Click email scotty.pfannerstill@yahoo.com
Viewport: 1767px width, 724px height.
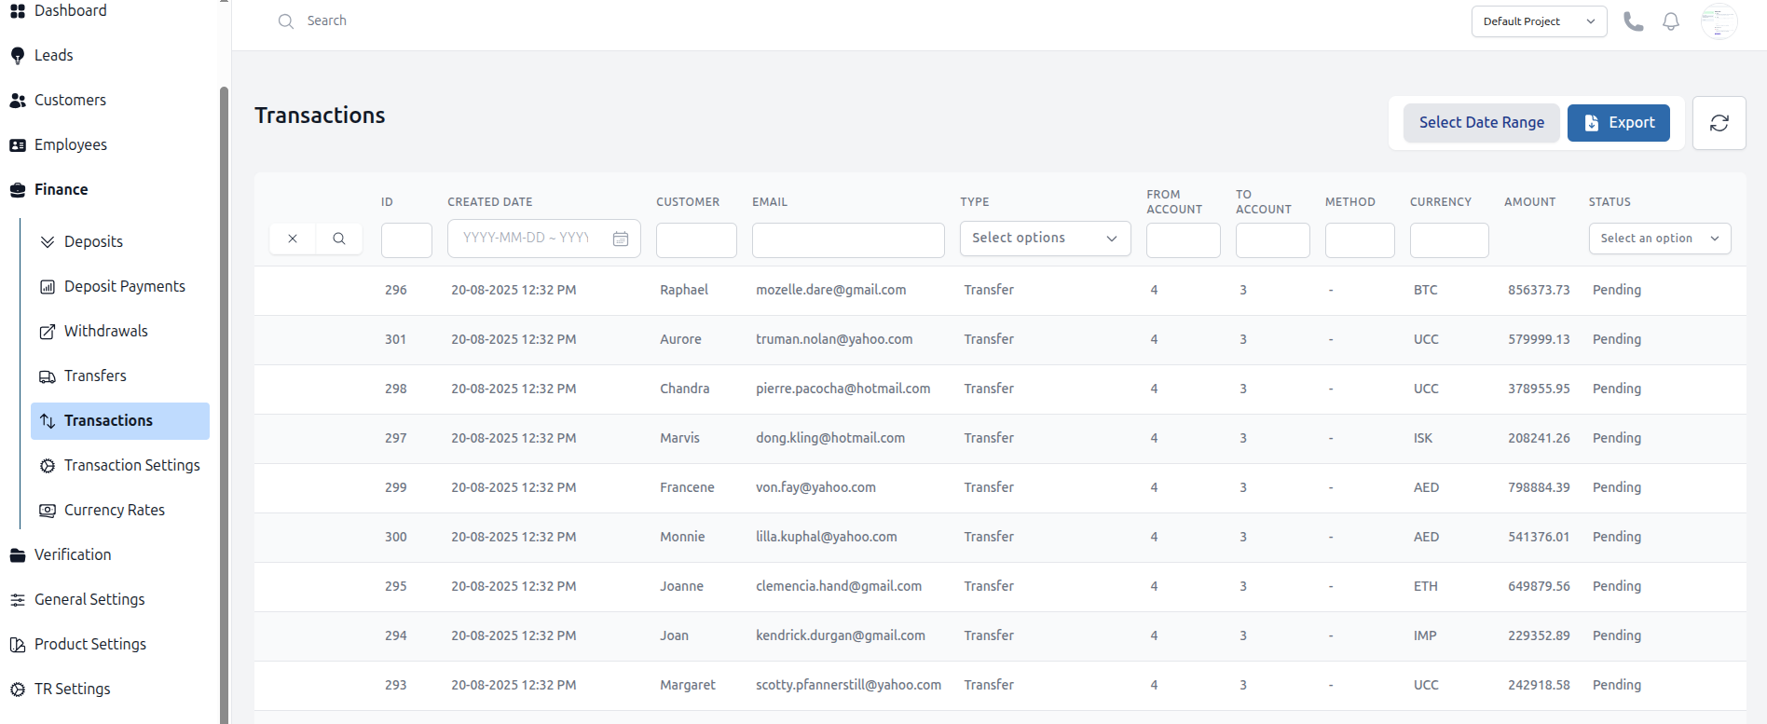848,686
